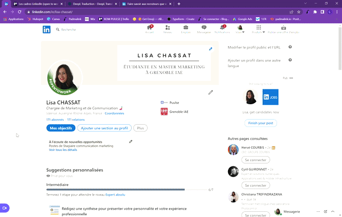The image size is (342, 217).
Task: Click the Finish your post button
Action: point(260,123)
